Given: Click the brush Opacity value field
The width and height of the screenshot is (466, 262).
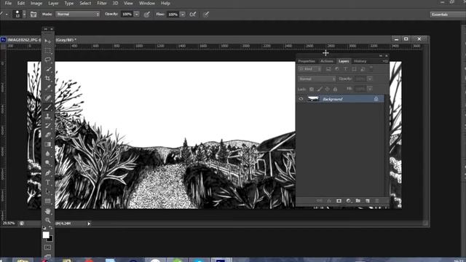Looking at the screenshot, I should click(x=127, y=15).
